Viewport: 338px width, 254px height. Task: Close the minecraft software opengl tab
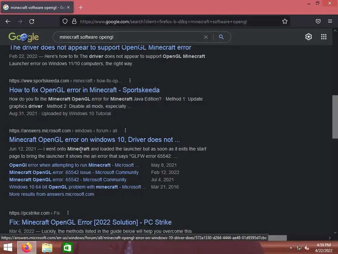pyautogui.click(x=68, y=7)
